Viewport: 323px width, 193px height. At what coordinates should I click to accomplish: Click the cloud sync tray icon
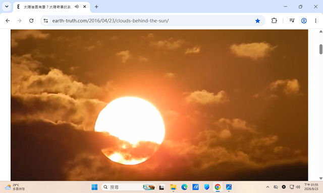[276, 187]
